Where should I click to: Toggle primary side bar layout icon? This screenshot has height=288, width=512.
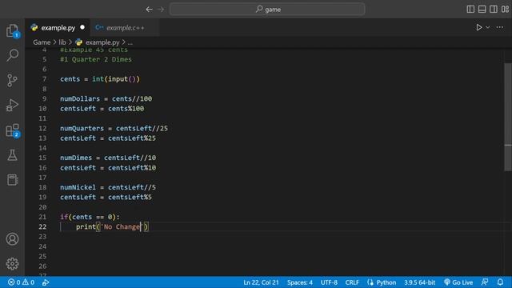pyautogui.click(x=470, y=9)
